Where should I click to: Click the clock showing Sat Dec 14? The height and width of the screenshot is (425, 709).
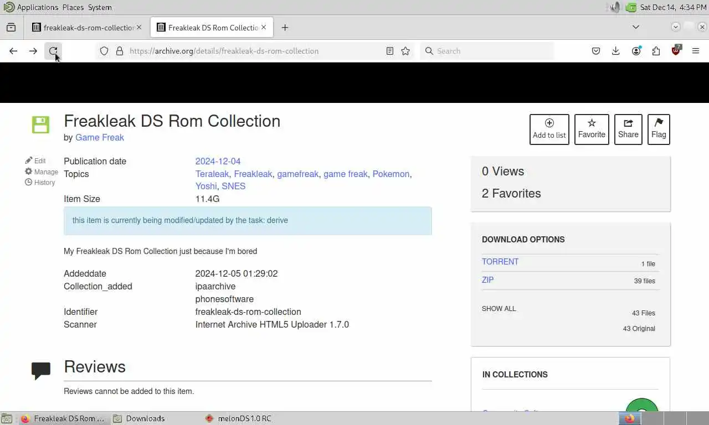tap(673, 7)
